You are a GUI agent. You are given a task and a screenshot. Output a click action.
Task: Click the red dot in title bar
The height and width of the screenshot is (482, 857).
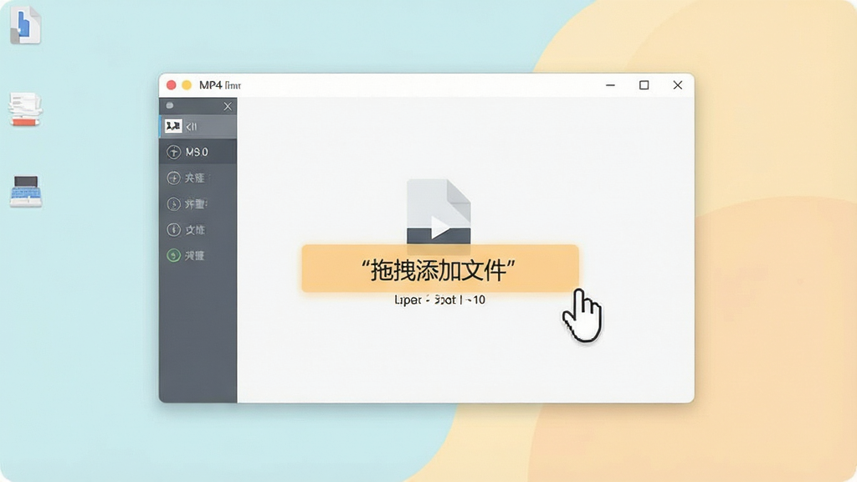coord(171,85)
